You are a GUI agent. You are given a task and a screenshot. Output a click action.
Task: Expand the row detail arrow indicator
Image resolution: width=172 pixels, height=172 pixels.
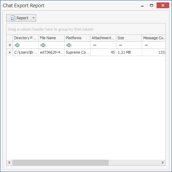click(x=10, y=53)
